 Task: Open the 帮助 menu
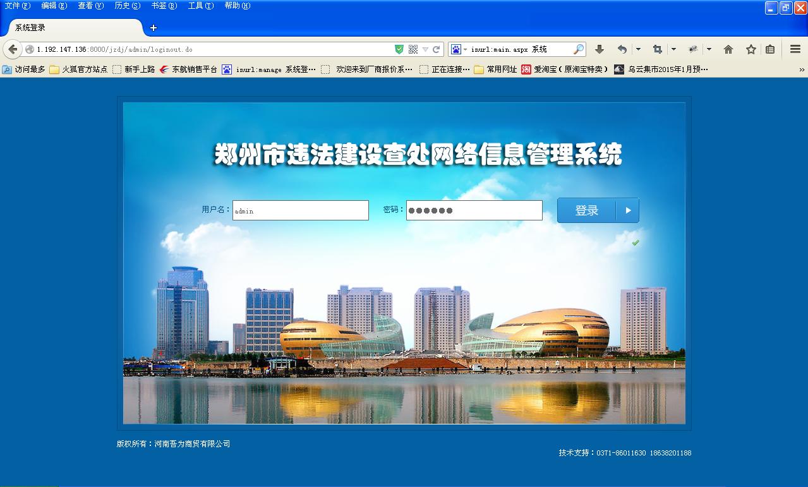[238, 6]
